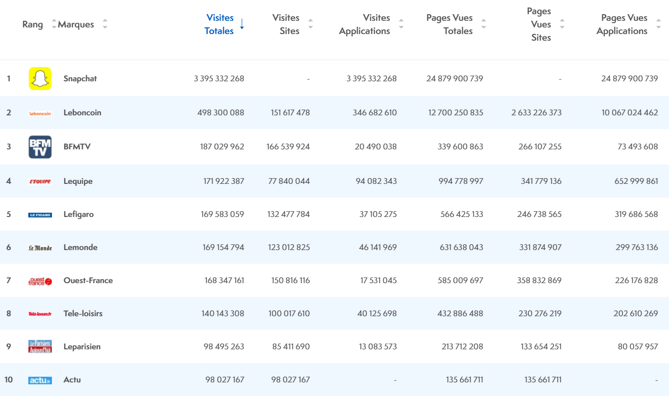Click the Pages Vues Totales header label
Viewport: 669px width, 398px height.
coord(449,24)
